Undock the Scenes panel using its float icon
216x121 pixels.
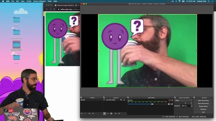pos(81,98)
